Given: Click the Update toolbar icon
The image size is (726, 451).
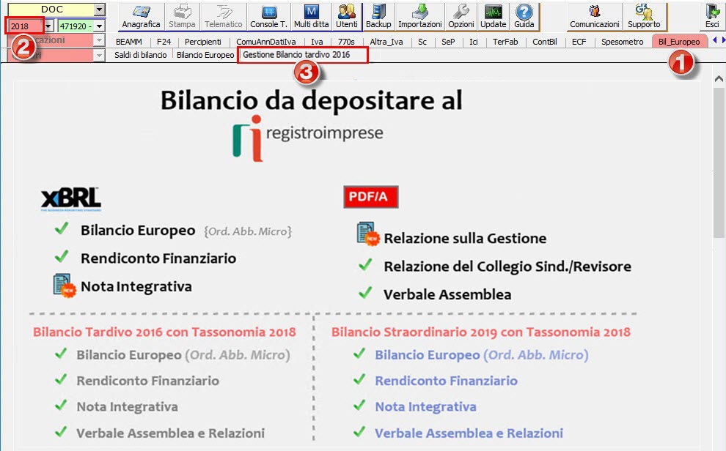Looking at the screenshot, I should click(x=493, y=17).
